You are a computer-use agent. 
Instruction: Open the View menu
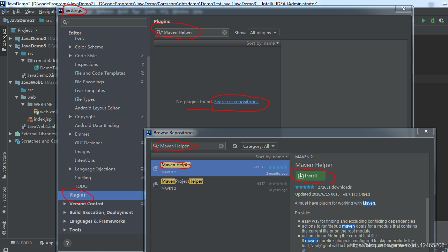[x=30, y=12]
